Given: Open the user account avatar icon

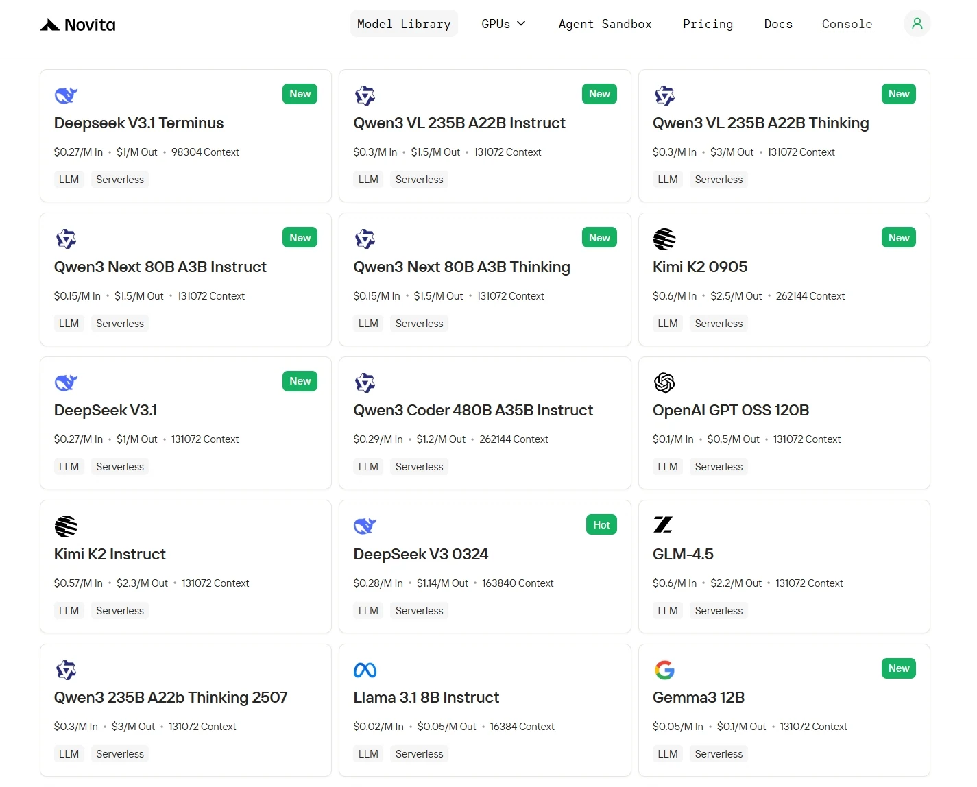Looking at the screenshot, I should tap(917, 24).
